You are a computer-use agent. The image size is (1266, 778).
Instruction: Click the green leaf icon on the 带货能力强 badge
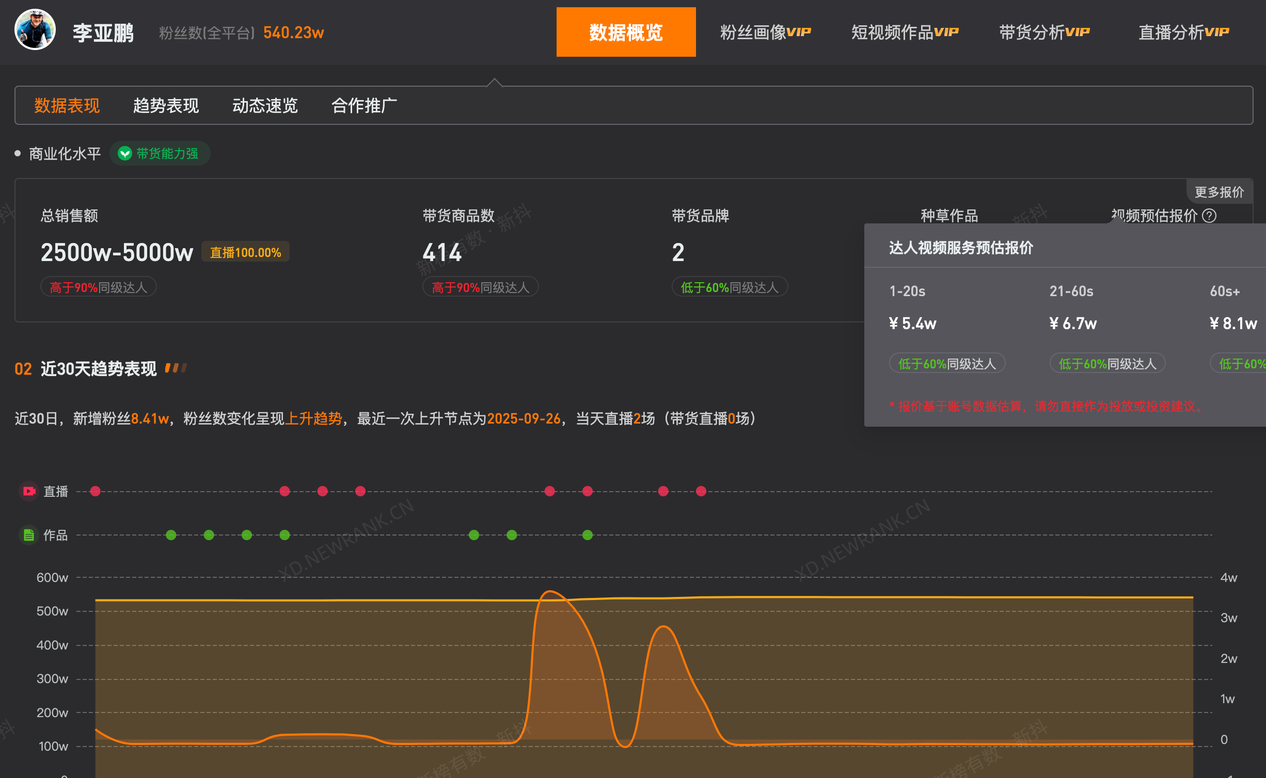pyautogui.click(x=124, y=153)
